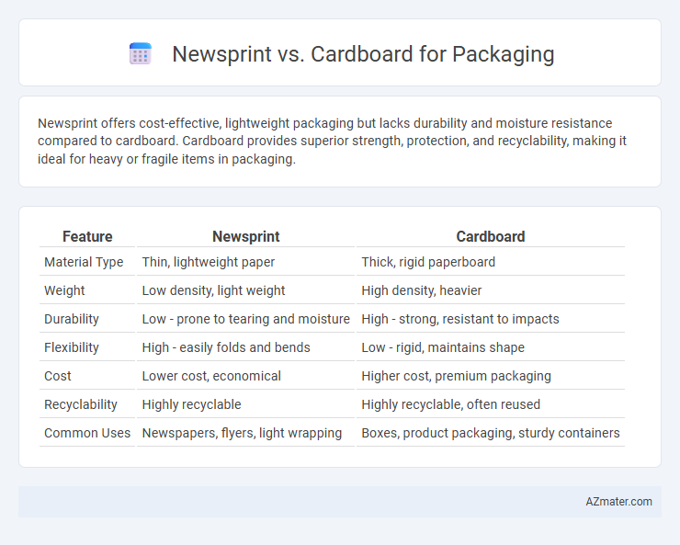Click 'High - easily folds and bends' cell
This screenshot has height=545, width=680.
tap(246, 347)
